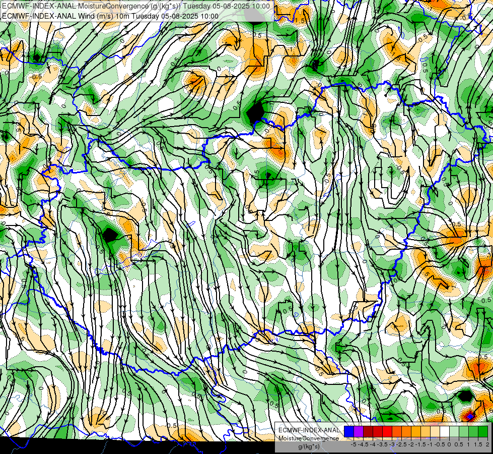Screen dimensions: 493x454
Task: Click the MoistureConvergence title line at top
Action: click(x=136, y=6)
